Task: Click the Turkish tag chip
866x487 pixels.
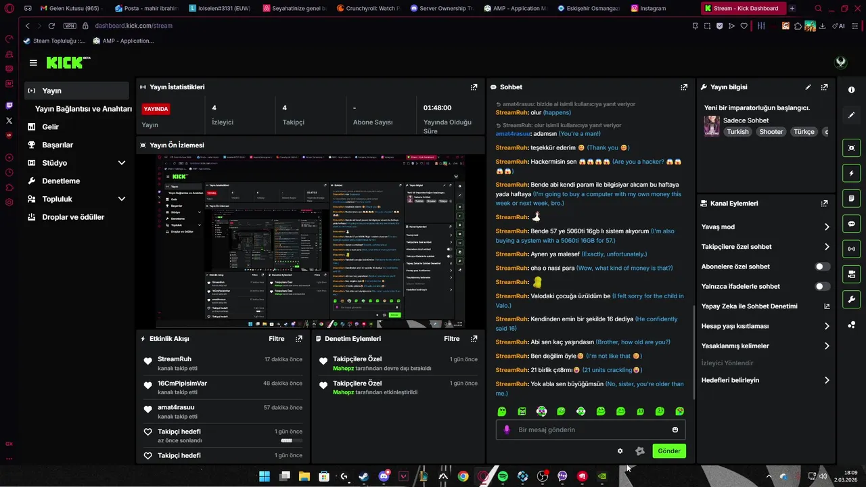Action: pos(737,132)
